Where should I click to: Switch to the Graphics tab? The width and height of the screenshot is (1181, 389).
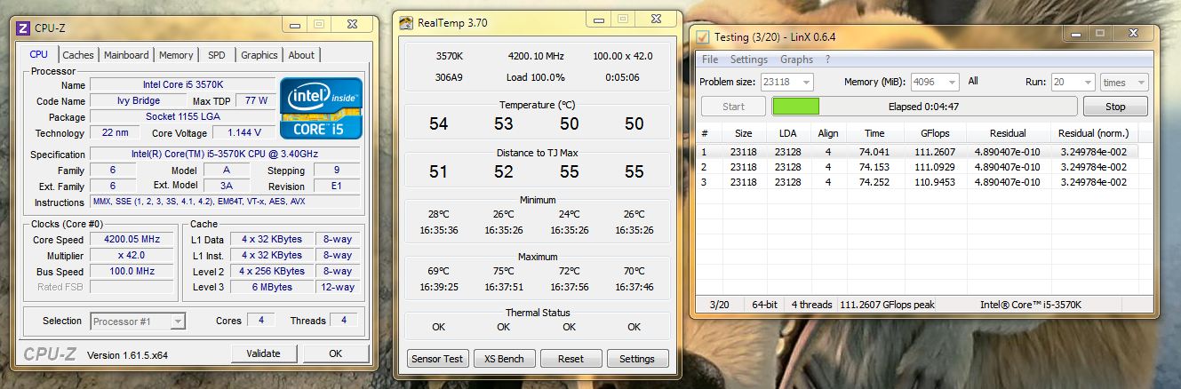259,55
